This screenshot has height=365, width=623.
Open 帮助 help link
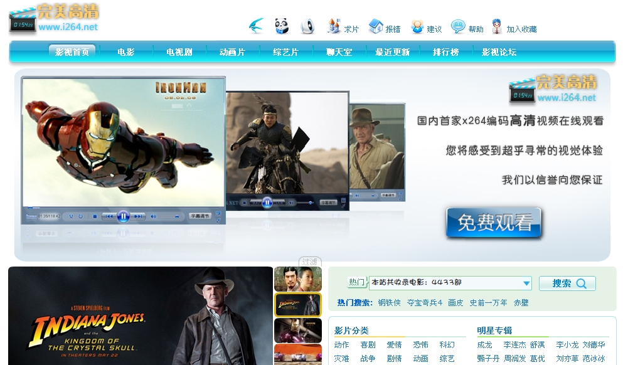pos(467,28)
